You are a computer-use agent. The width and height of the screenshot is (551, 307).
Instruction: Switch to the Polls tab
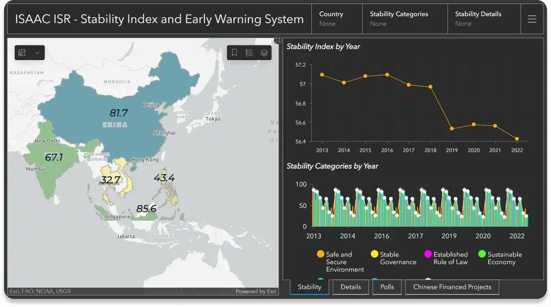point(387,287)
